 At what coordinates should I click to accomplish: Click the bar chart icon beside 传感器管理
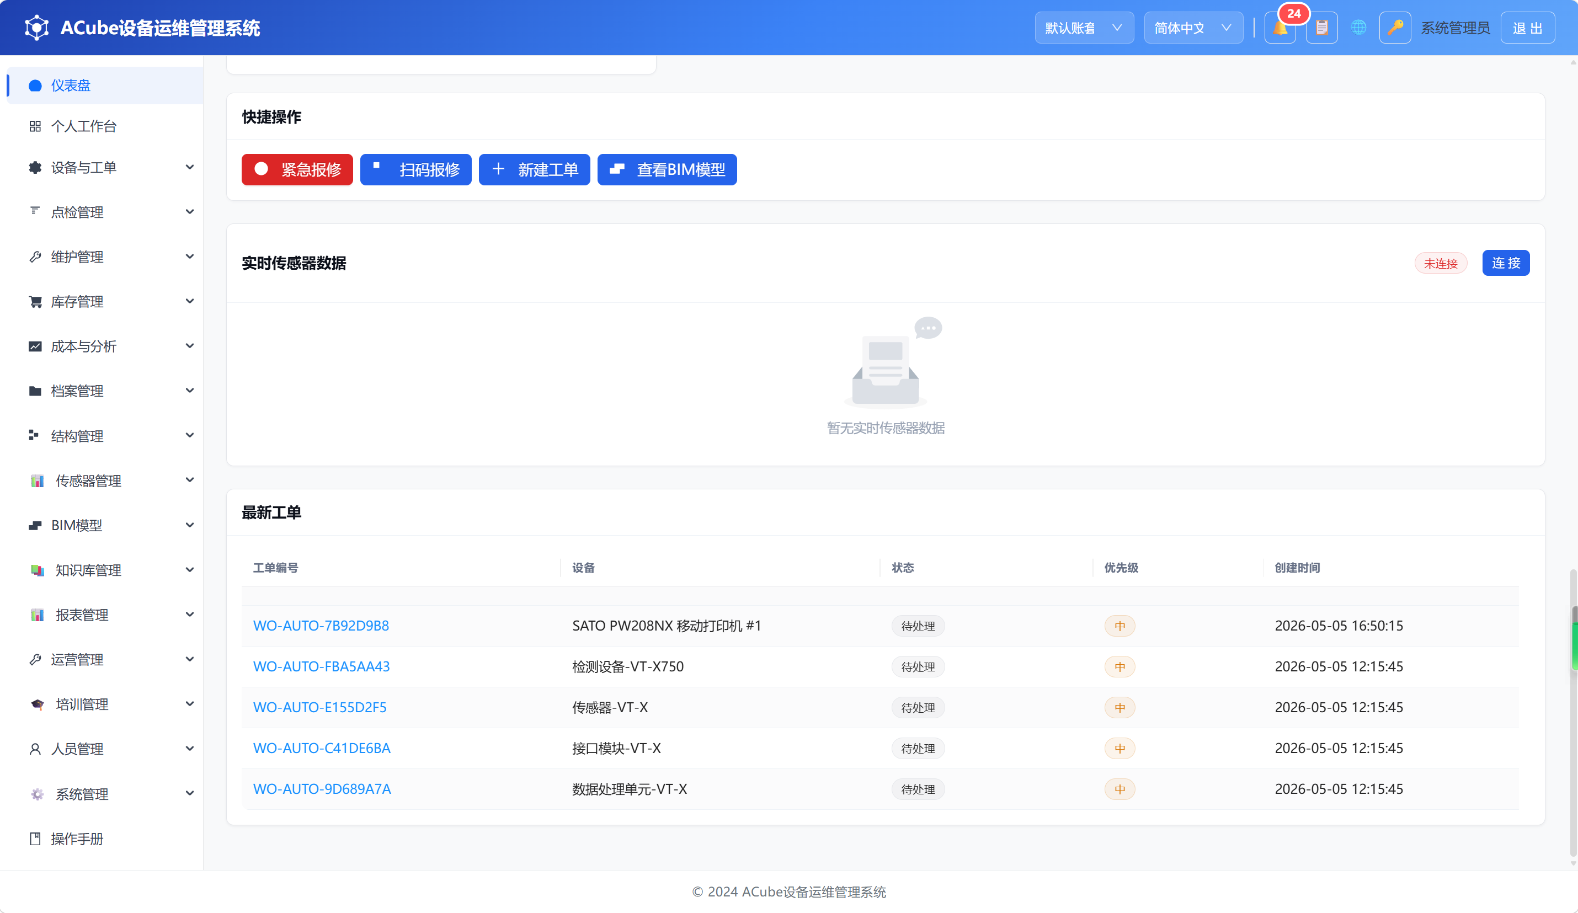tap(37, 480)
